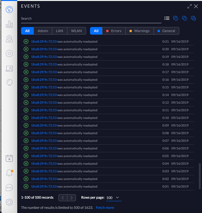The height and width of the screenshot is (213, 202).
Task: Open the Map icon in the sidebar
Action: click(9, 39)
